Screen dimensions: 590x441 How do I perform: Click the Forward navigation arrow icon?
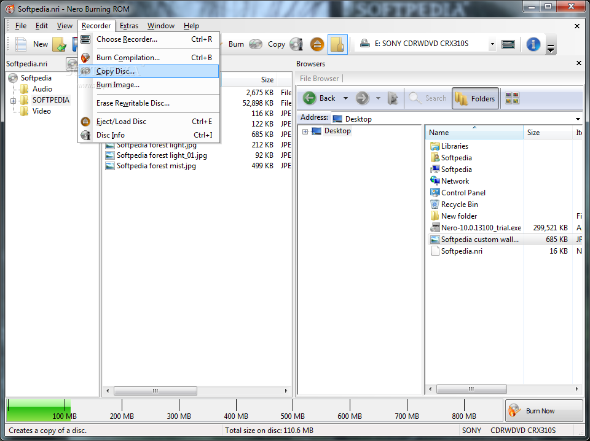point(362,98)
